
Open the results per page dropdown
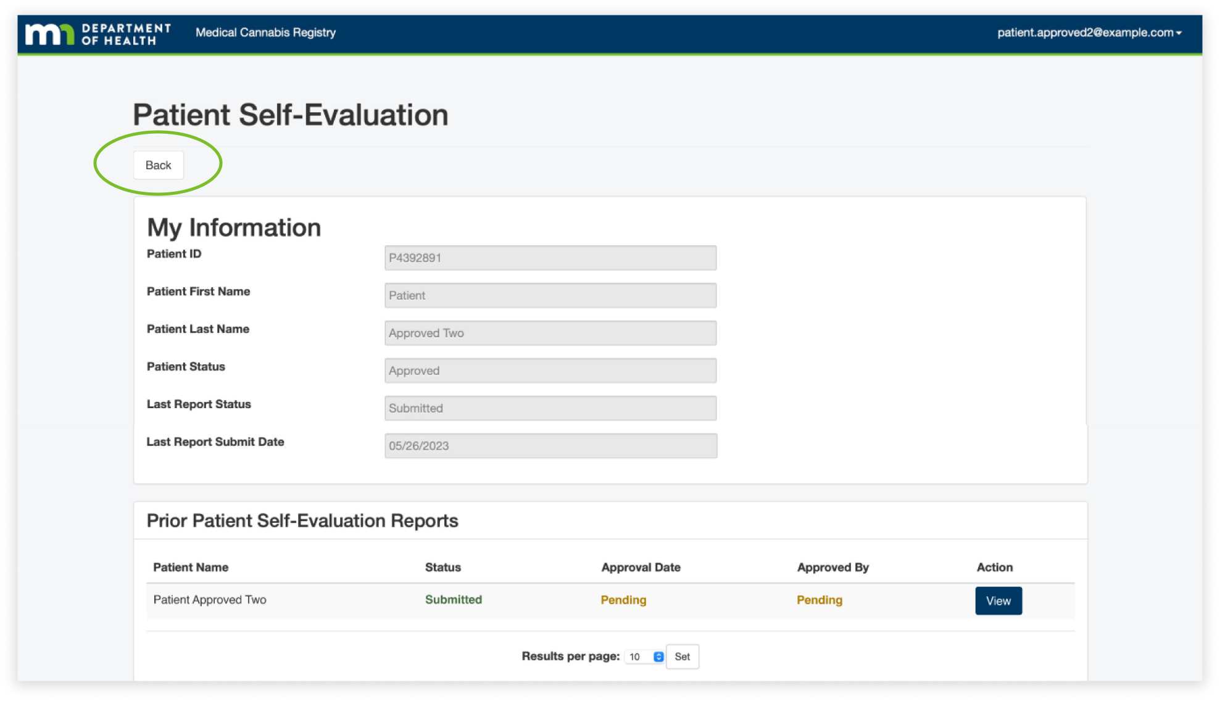(644, 657)
